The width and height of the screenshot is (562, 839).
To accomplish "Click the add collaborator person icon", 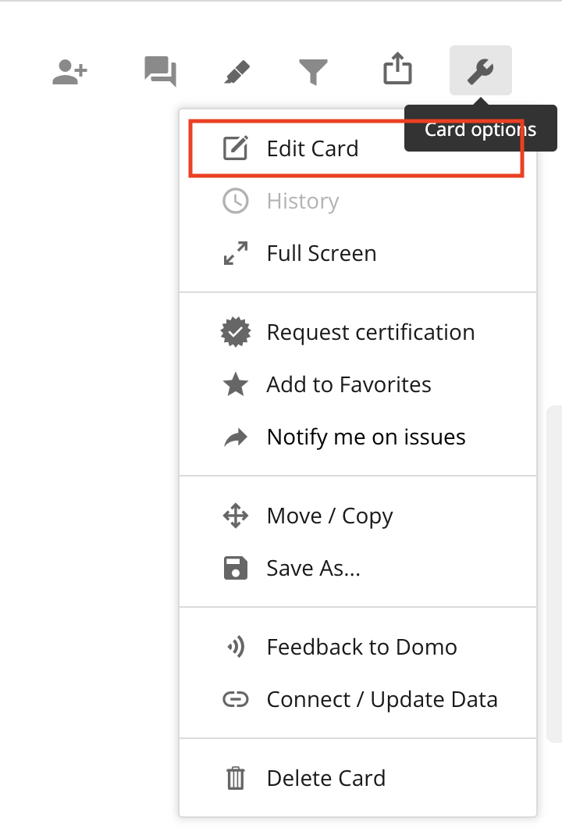I will 69,70.
